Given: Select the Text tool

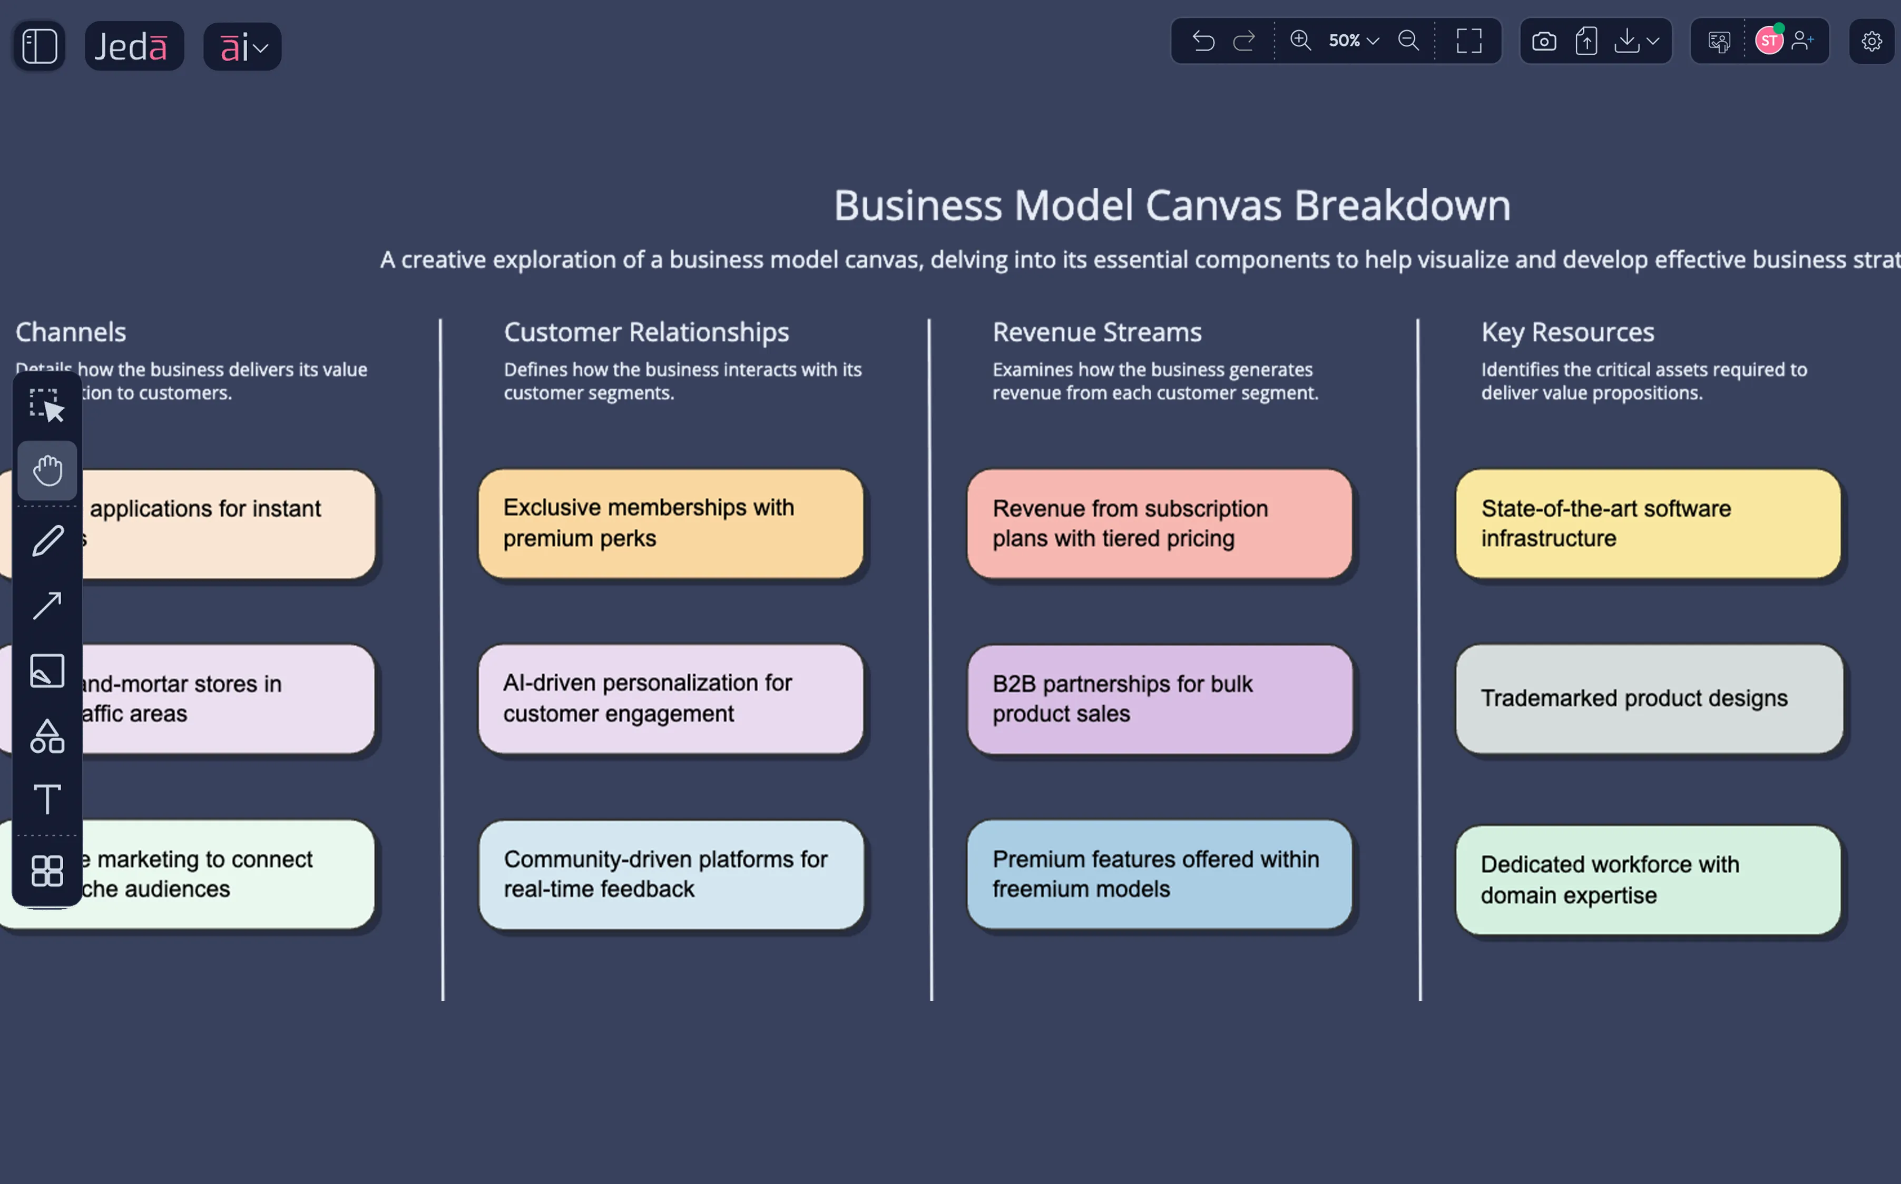Looking at the screenshot, I should [x=47, y=800].
